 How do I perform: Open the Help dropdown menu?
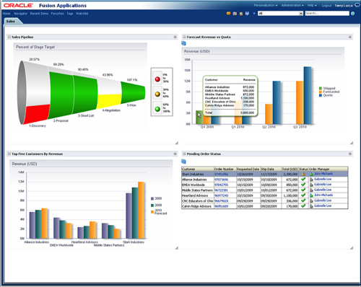(312, 5)
